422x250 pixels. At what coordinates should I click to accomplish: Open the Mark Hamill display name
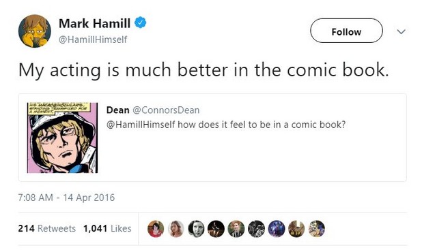94,23
